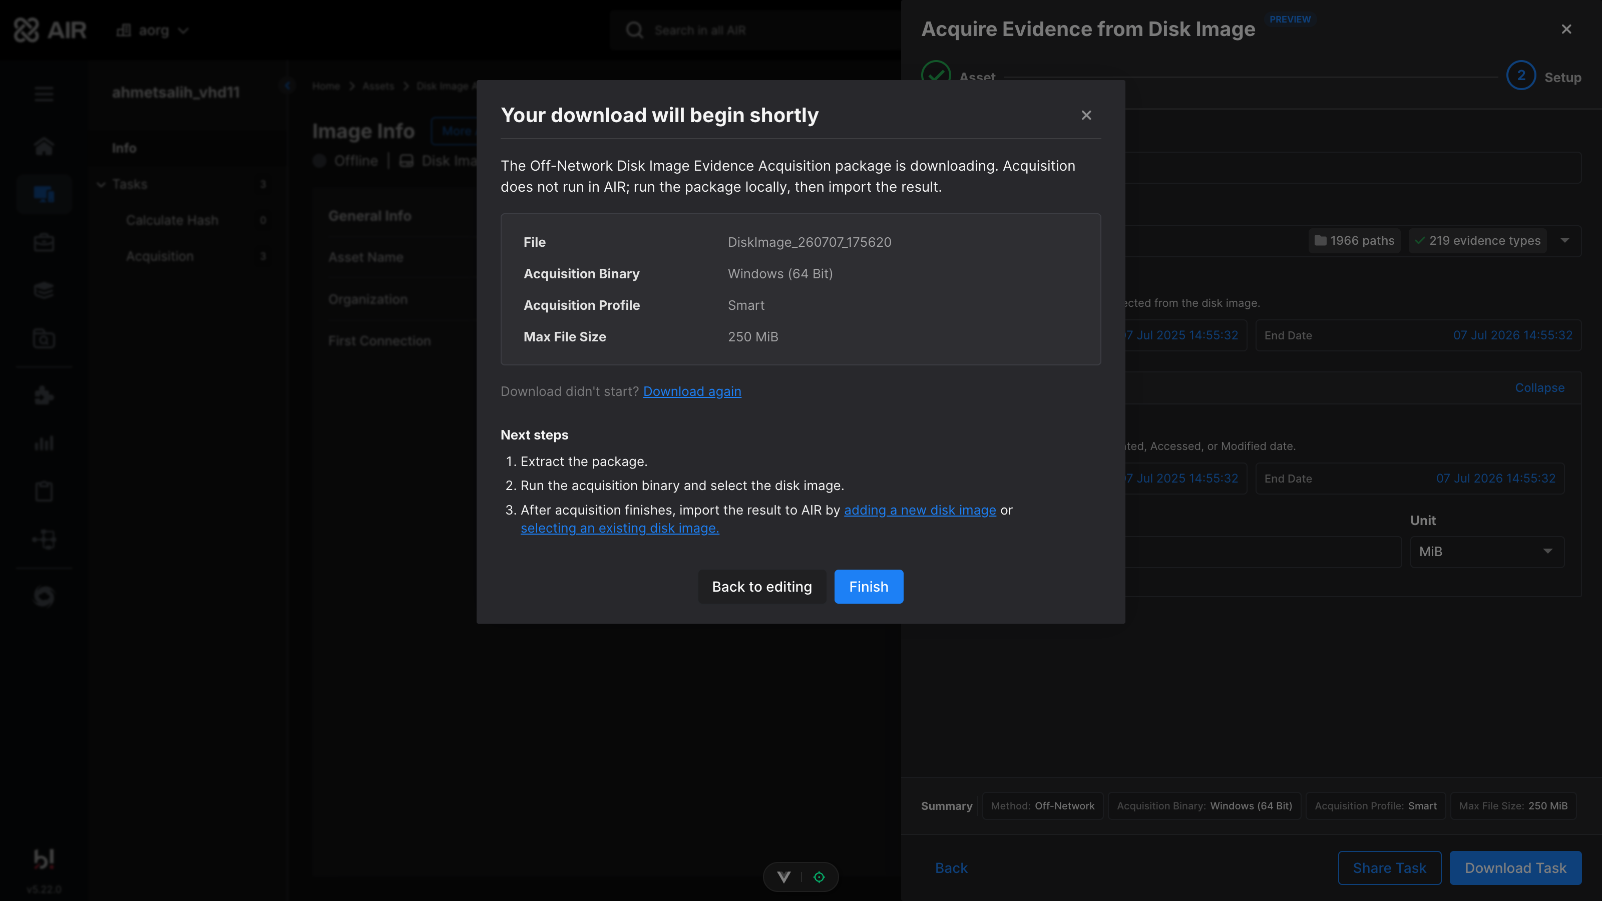Click the 1966 paths badge
Screen dimensions: 1602x901
tap(1355, 241)
